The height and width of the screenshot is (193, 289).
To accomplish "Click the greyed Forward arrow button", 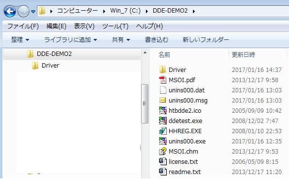I will click(23, 11).
